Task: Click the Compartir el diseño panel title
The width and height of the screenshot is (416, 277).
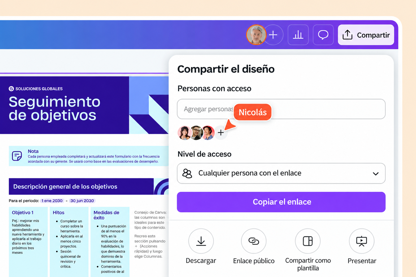Action: [226, 69]
